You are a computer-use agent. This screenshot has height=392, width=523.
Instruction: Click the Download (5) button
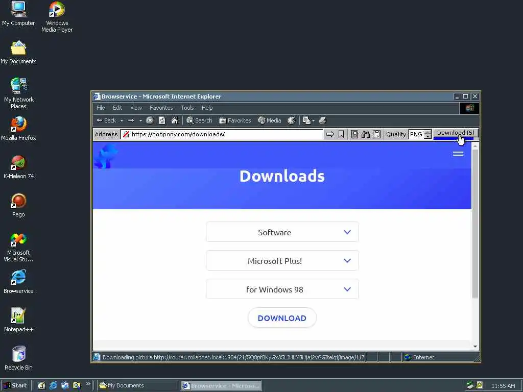(x=456, y=134)
